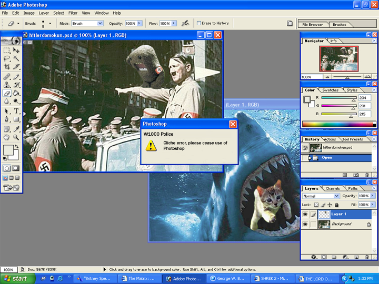Select the Hand tool
Screen dimensions: 379x284
click(7, 137)
